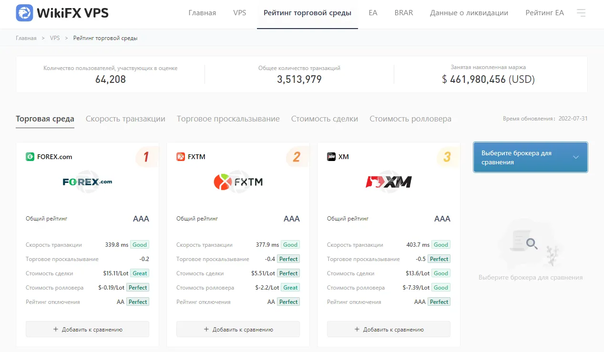Open VPS in top navigation
This screenshot has height=352, width=604.
pyautogui.click(x=240, y=13)
